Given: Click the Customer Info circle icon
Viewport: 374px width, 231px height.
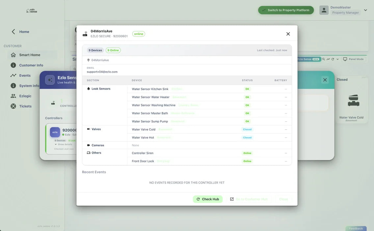Looking at the screenshot, I should 13,65.
